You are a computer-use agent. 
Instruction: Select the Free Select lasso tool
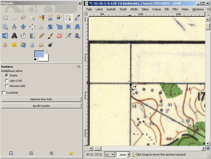click(x=23, y=17)
